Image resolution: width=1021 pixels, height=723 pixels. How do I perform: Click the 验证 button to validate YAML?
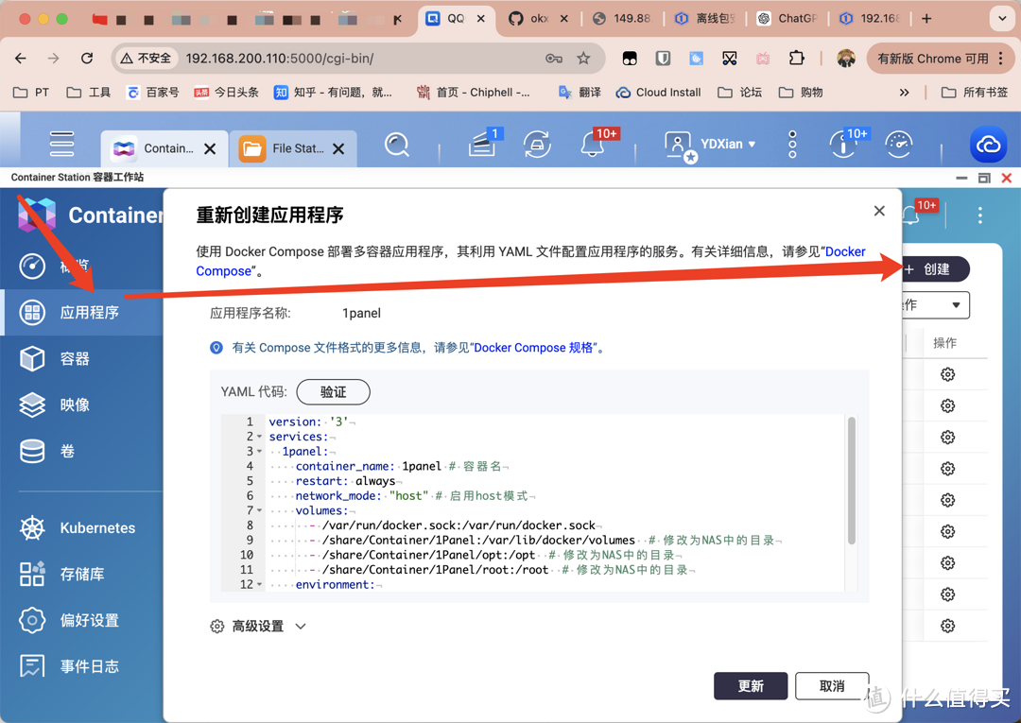pyautogui.click(x=333, y=392)
